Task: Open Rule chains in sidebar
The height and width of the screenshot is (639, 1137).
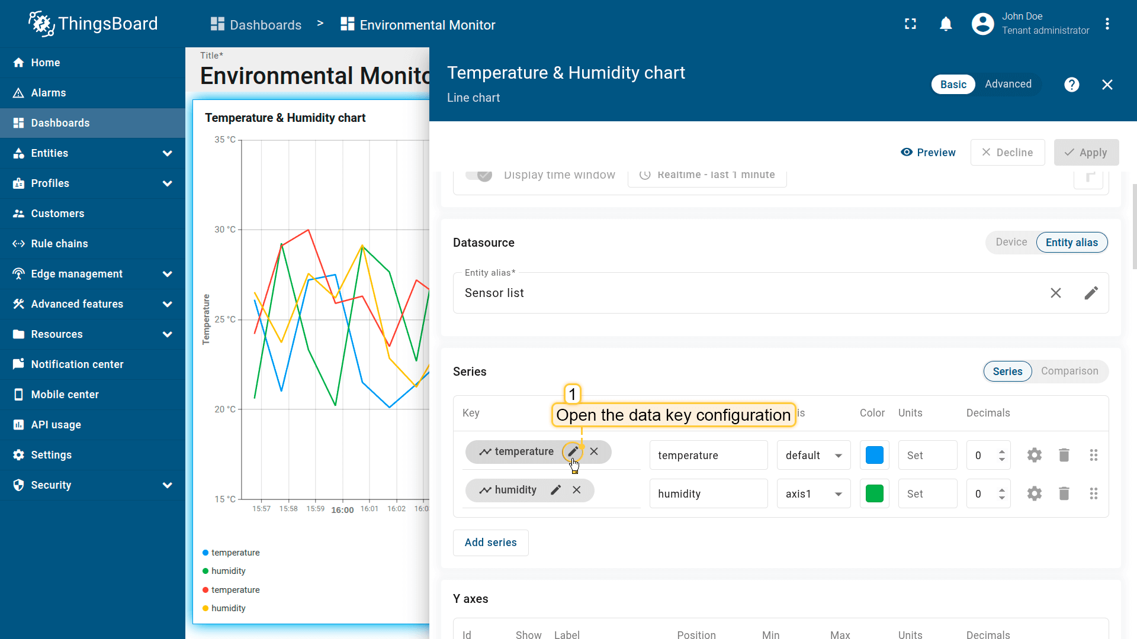Action: [59, 244]
